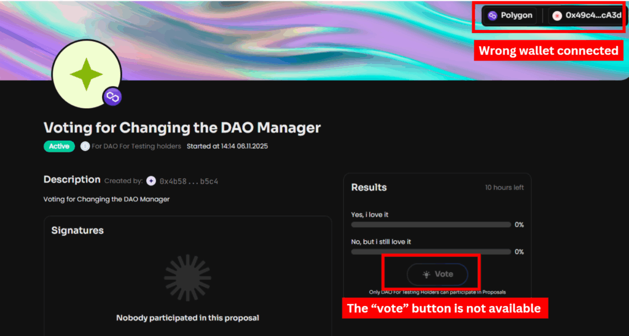Viewport: 629px width, 336px height.
Task: Open creator address 0x4b58...b5c4
Action: (x=189, y=181)
